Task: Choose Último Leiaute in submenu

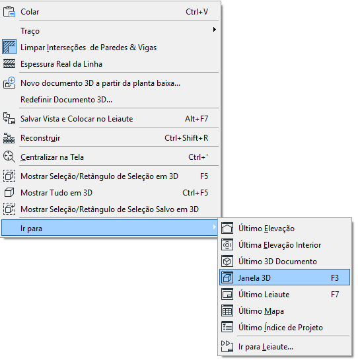Action: tap(285, 295)
